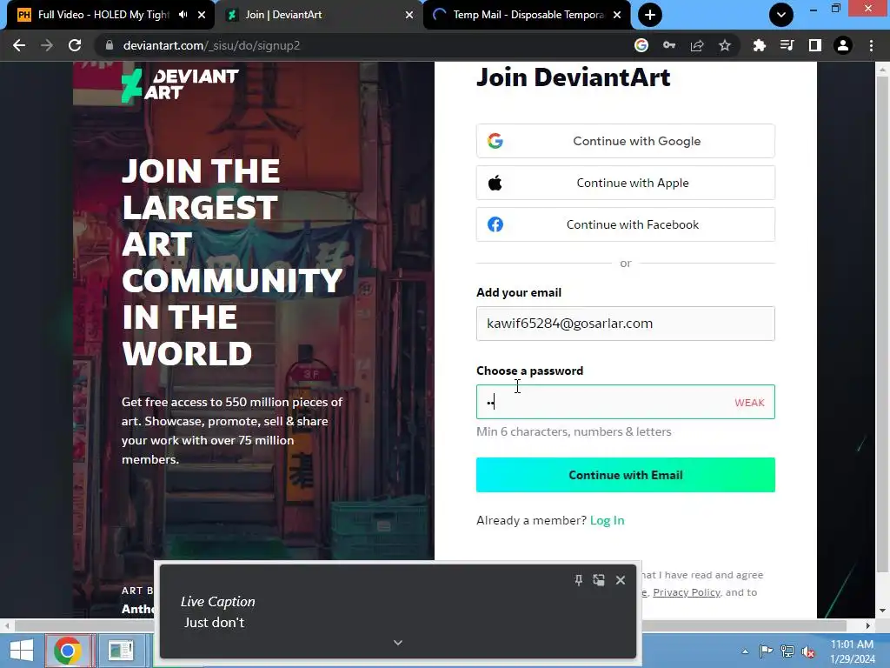Screen dimensions: 890x668
Task: Close the Temp Mail tab
Action: [x=618, y=15]
